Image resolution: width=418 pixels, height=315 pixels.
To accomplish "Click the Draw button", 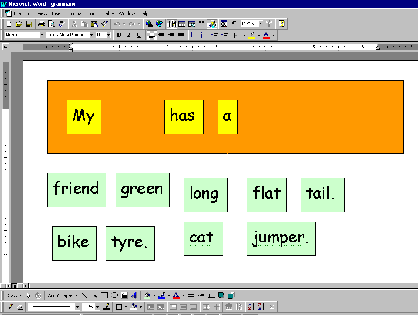I will tap(12, 295).
